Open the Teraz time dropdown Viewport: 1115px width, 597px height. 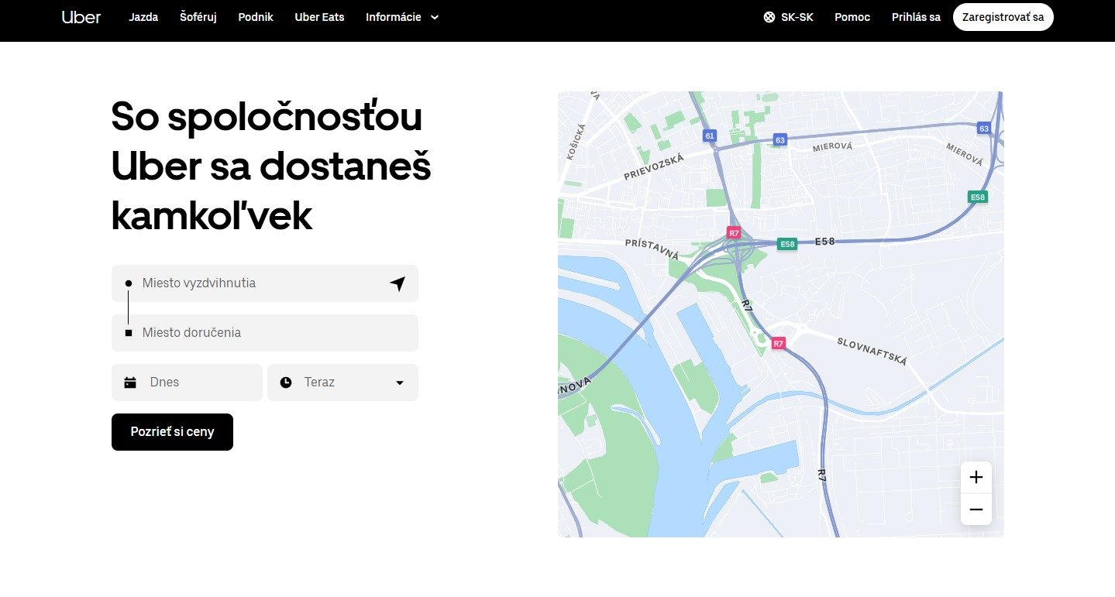pyautogui.click(x=342, y=383)
